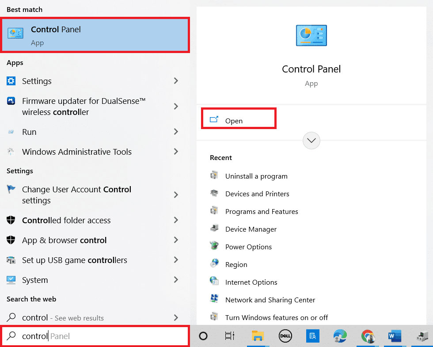Open Cortana circle on taskbar
This screenshot has width=433, height=347.
coord(203,336)
